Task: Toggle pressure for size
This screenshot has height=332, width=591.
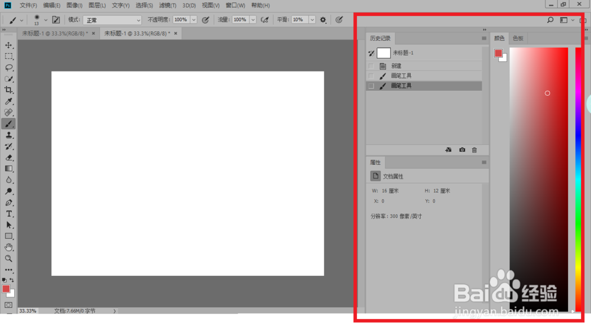Action: pyautogui.click(x=339, y=20)
